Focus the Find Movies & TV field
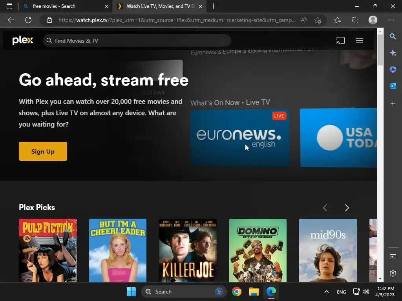The image size is (402, 301). pos(137,41)
